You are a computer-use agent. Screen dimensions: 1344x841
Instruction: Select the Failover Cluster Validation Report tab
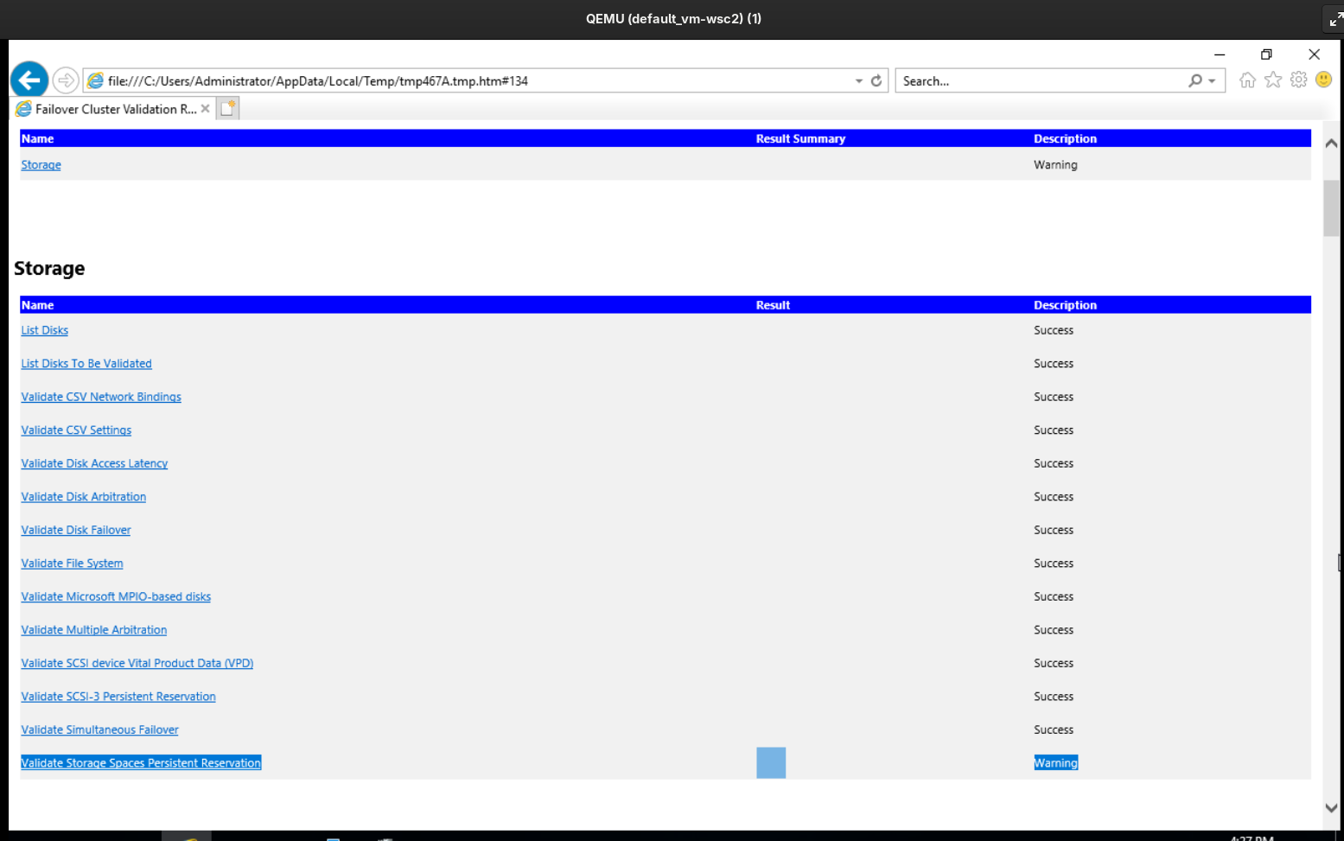click(x=112, y=109)
